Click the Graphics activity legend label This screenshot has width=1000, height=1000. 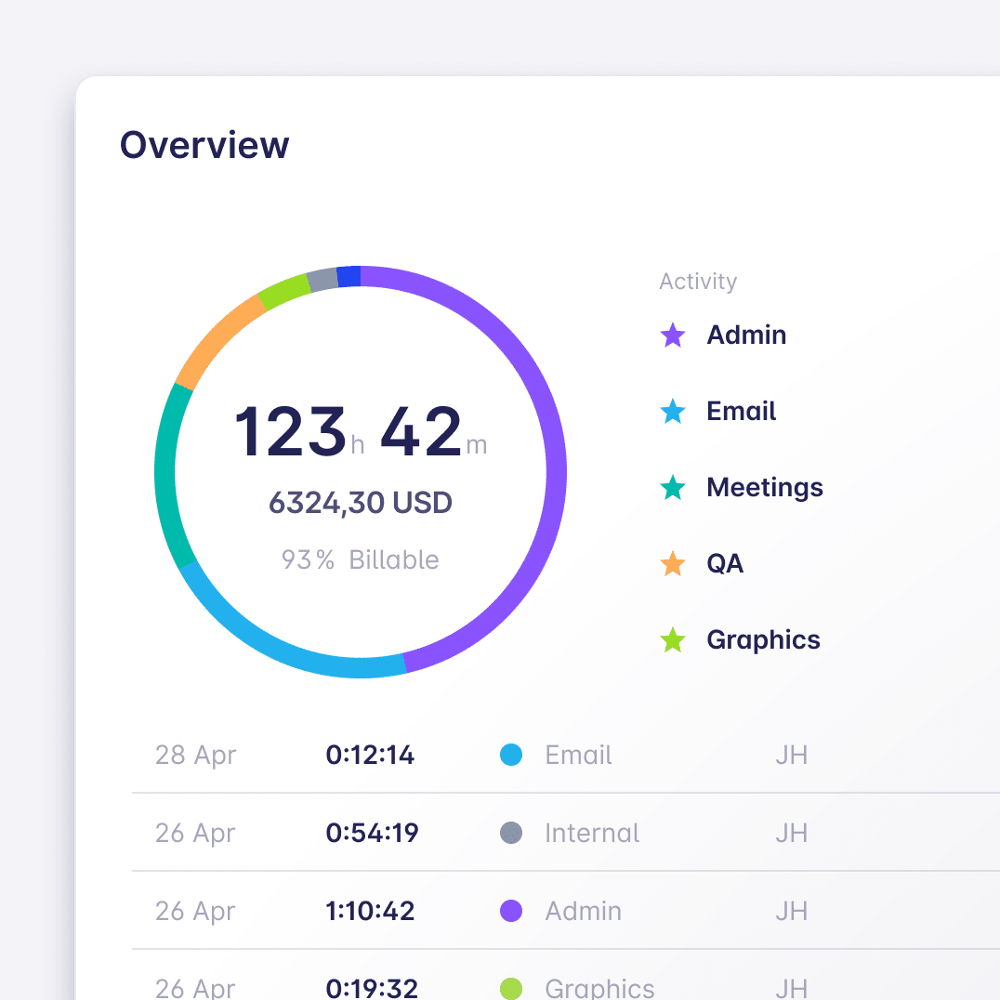pyautogui.click(x=763, y=639)
